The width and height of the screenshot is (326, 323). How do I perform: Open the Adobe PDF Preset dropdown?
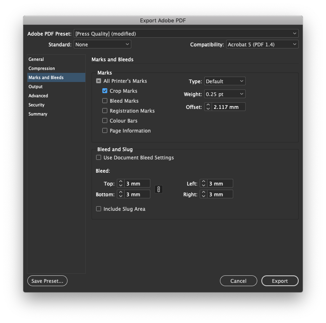[x=186, y=34]
